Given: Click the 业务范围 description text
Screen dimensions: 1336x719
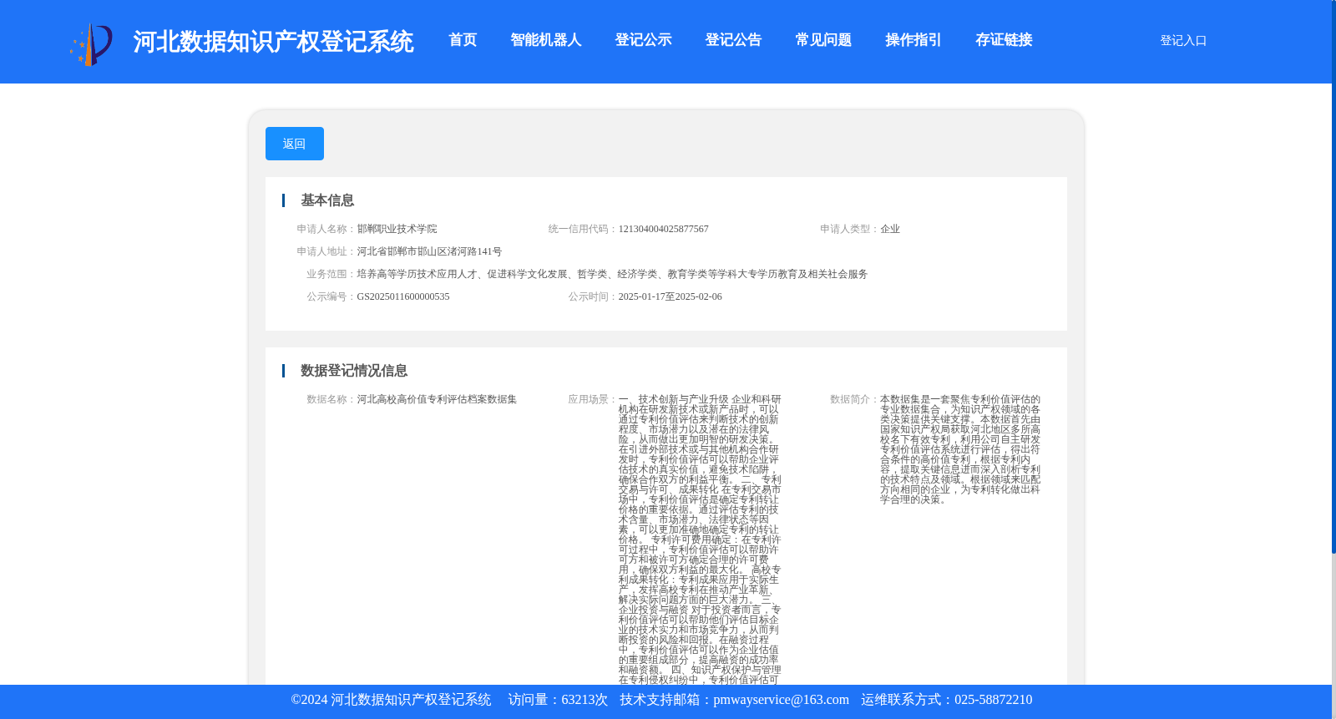Looking at the screenshot, I should [612, 274].
